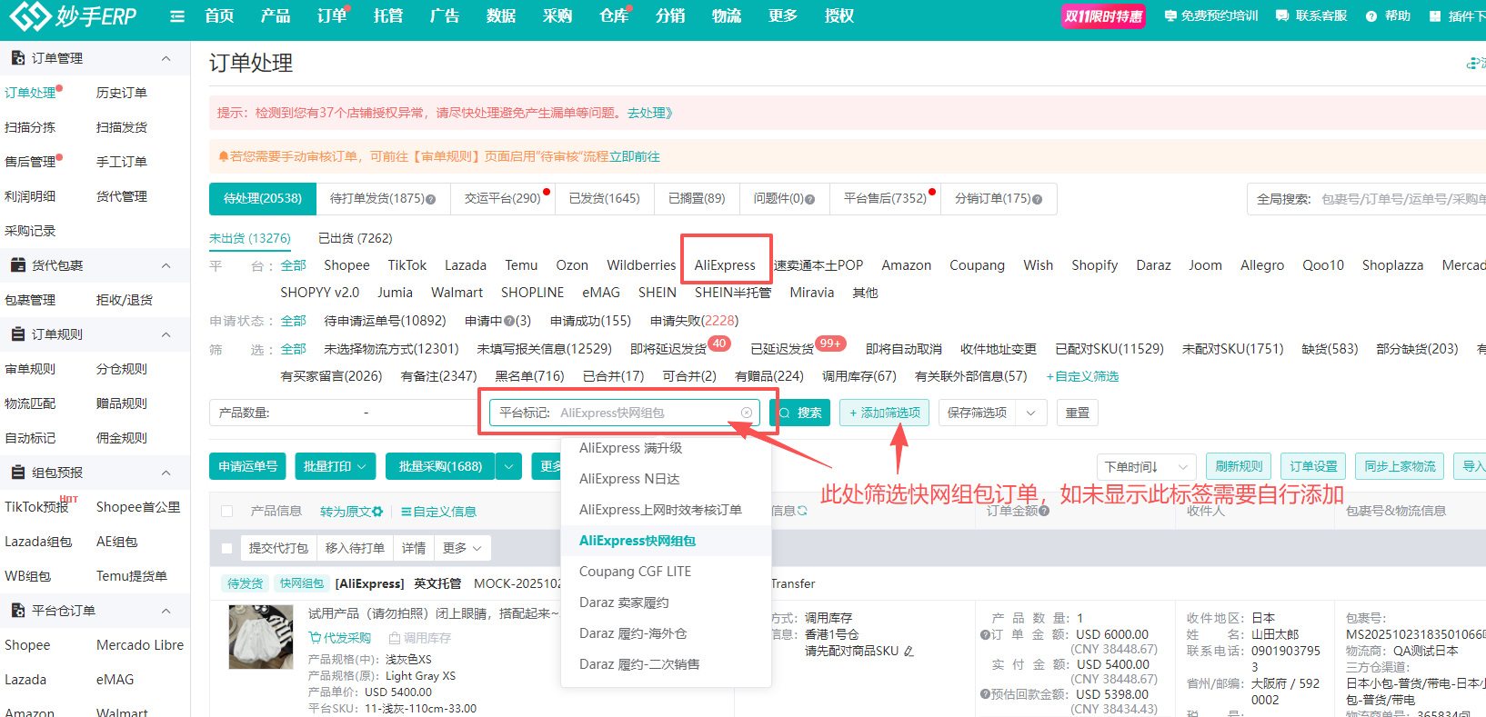Click the help icon beside 待打单发货(1875)

coord(431,199)
